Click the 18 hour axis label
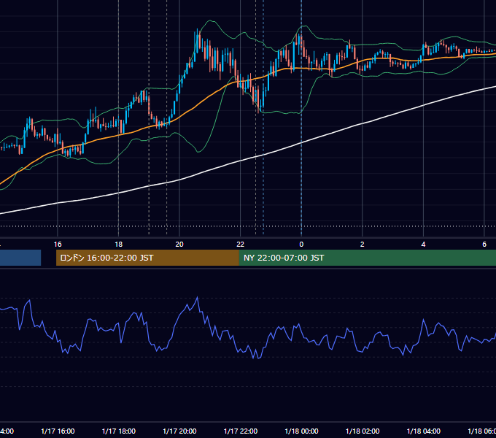This screenshot has height=438, width=496. tap(119, 245)
